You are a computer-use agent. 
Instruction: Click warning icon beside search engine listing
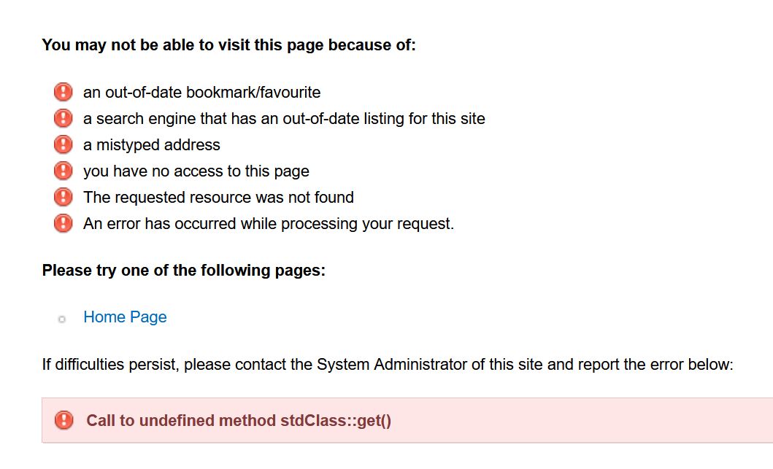64,118
